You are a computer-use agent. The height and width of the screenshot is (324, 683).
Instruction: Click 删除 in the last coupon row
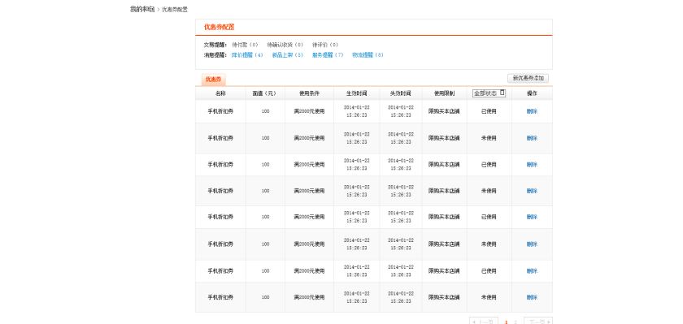click(532, 297)
